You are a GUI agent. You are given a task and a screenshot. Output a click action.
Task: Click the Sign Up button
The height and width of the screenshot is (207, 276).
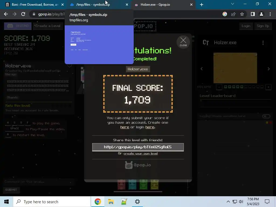pos(263,26)
